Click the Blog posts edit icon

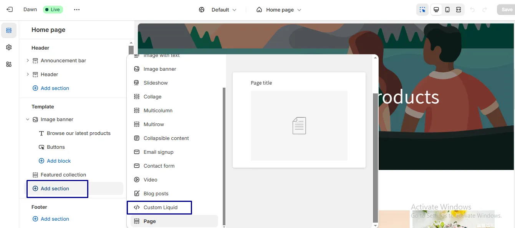tap(136, 193)
